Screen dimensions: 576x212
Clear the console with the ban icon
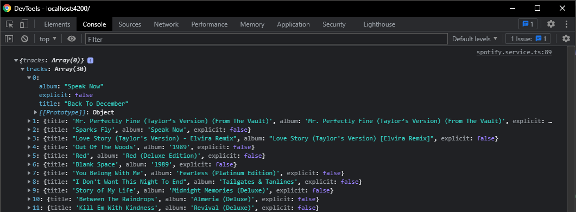coord(24,38)
